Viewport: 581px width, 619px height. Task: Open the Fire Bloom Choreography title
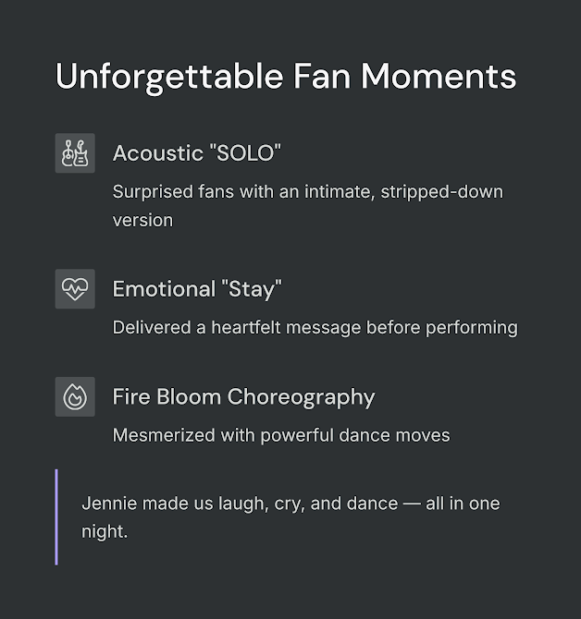pos(243,397)
